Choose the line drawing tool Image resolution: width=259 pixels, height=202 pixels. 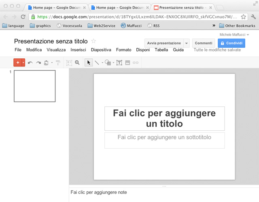pyautogui.click(x=97, y=63)
